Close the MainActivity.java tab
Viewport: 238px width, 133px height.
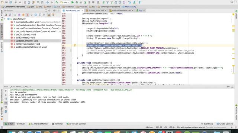[82, 11]
